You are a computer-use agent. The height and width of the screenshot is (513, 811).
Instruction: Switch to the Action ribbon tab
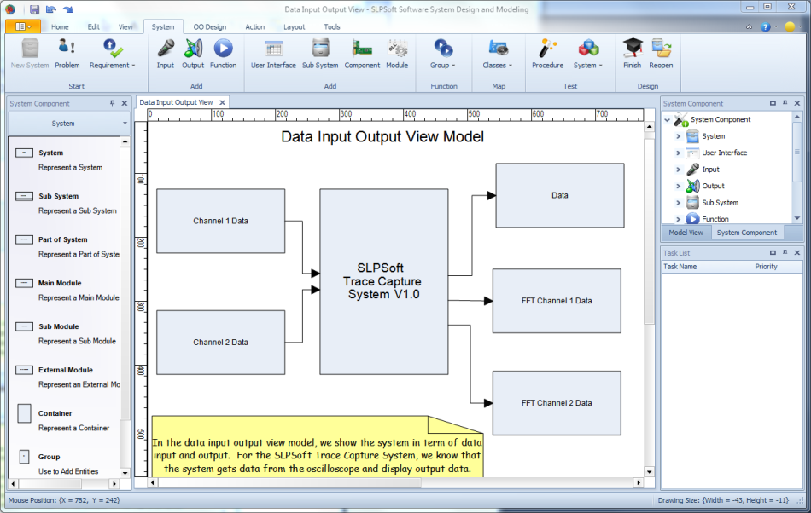tap(255, 26)
